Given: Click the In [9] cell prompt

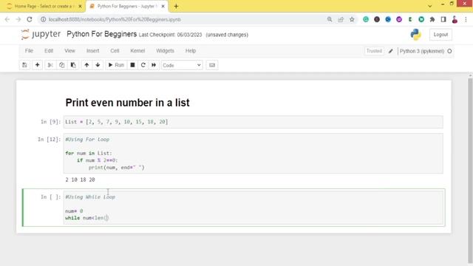Looking at the screenshot, I should [x=51, y=122].
